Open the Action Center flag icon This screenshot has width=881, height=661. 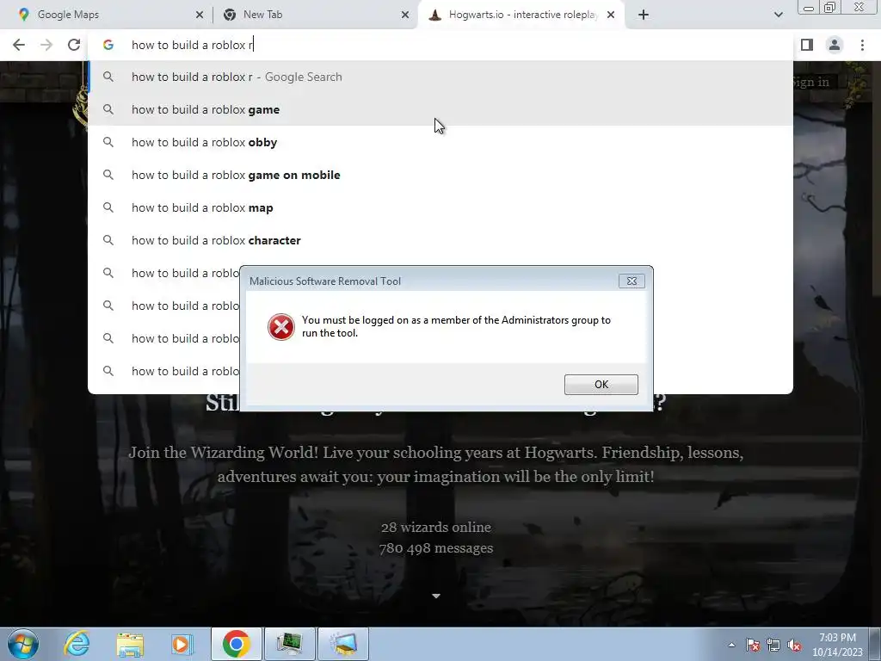click(x=753, y=645)
